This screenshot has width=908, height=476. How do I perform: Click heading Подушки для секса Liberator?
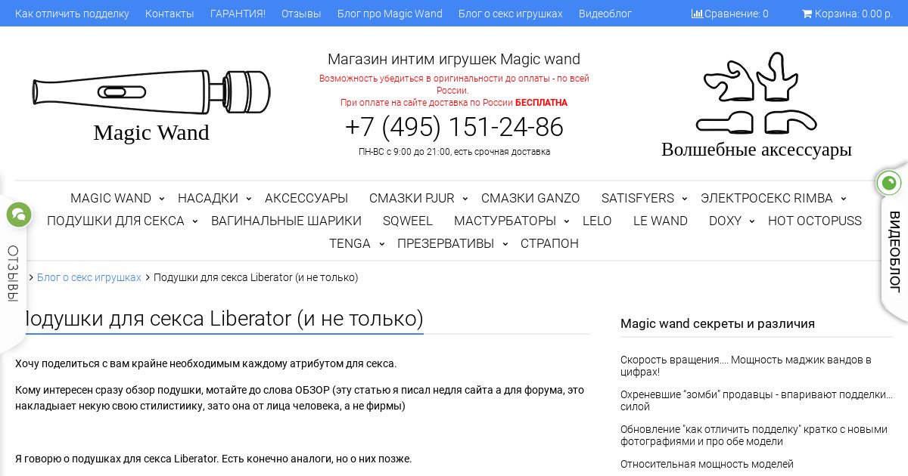(x=219, y=319)
